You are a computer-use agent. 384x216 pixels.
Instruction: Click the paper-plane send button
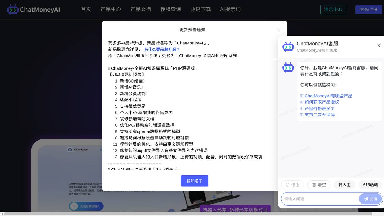371,199
